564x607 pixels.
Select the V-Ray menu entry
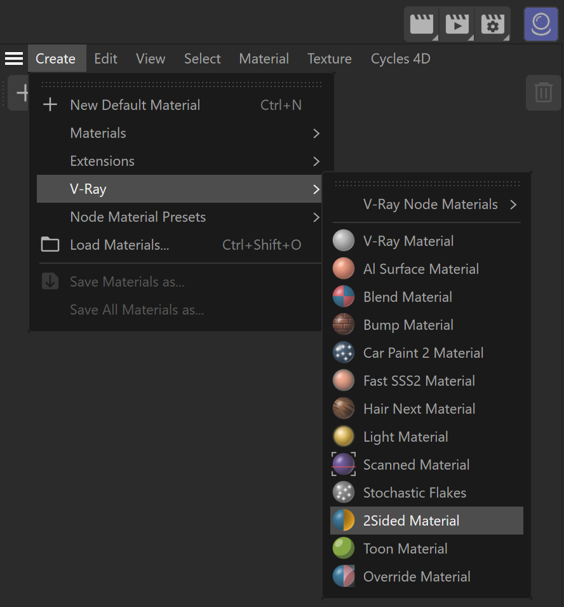tap(179, 189)
